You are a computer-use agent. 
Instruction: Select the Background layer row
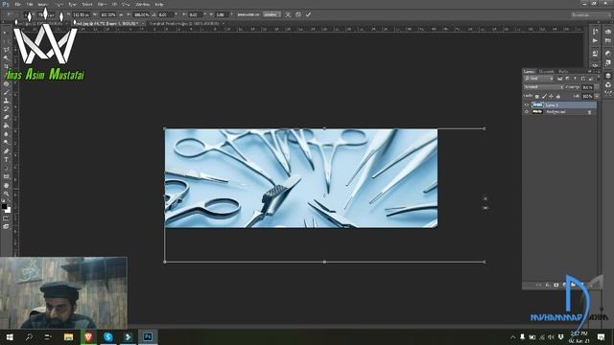click(x=560, y=112)
